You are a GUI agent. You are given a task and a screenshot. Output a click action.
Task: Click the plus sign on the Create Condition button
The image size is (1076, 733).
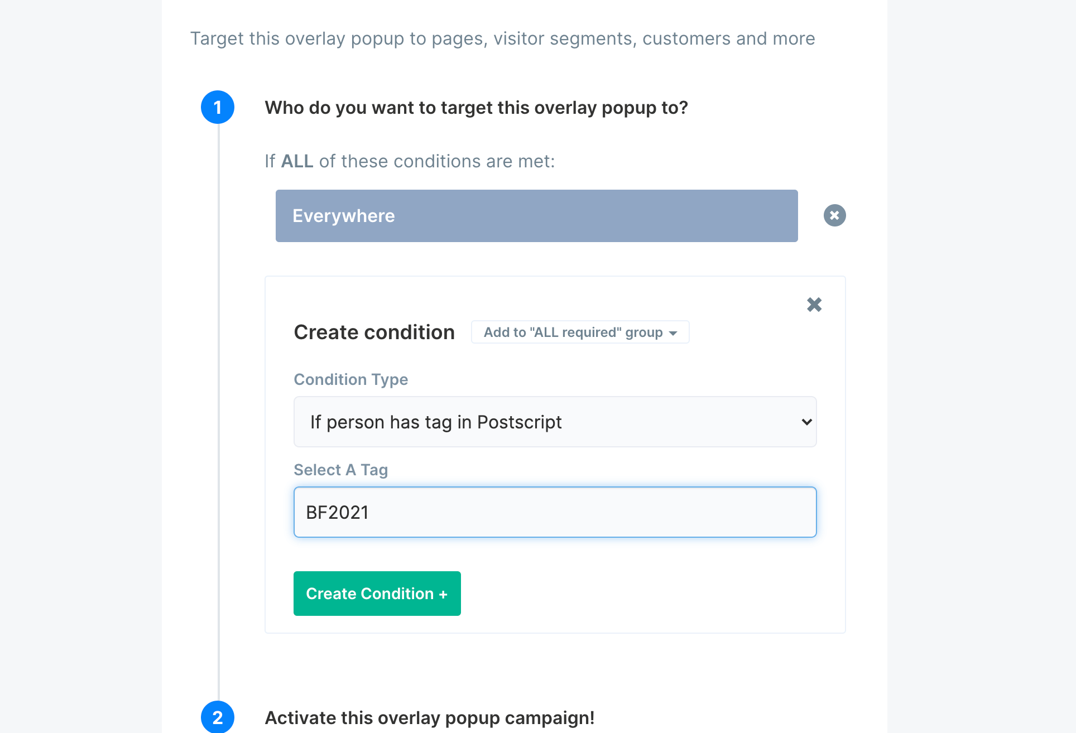click(x=443, y=595)
